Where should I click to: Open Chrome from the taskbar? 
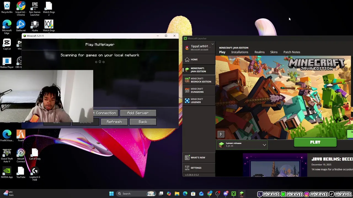210,194
